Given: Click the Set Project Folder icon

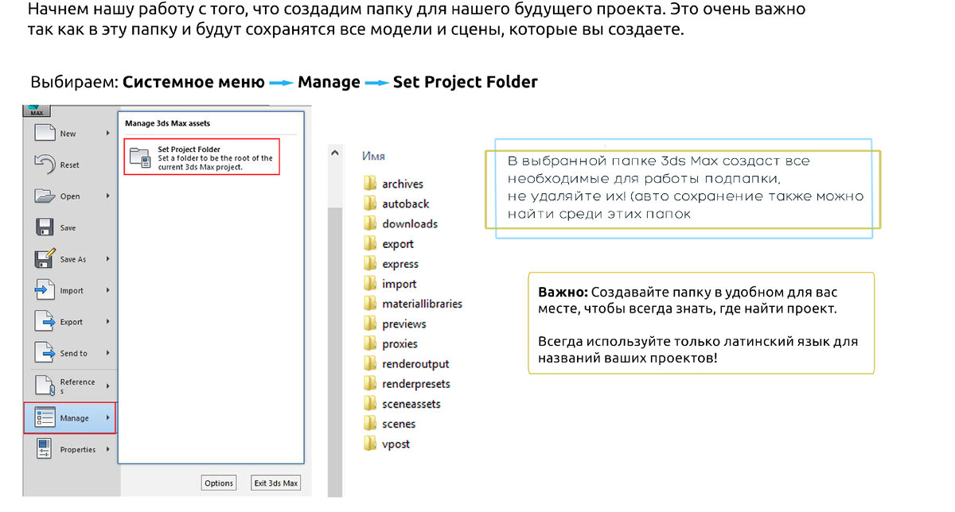Looking at the screenshot, I should (x=140, y=158).
